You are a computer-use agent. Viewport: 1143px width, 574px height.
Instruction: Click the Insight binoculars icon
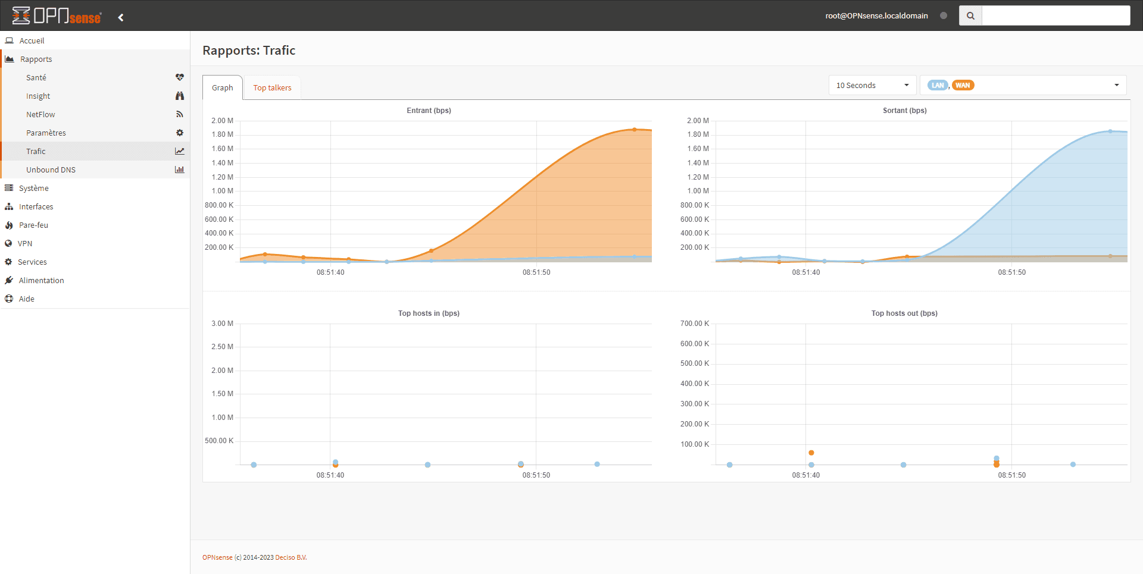(x=179, y=96)
